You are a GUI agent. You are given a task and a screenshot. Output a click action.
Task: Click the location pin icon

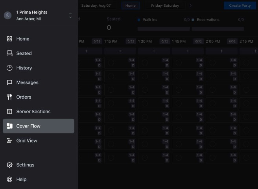coord(8,15)
